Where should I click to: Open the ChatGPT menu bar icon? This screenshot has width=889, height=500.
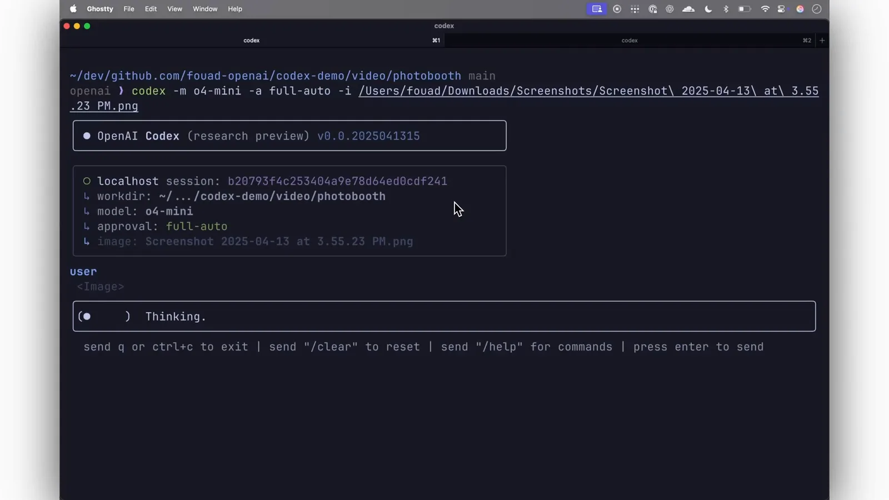pos(670,9)
